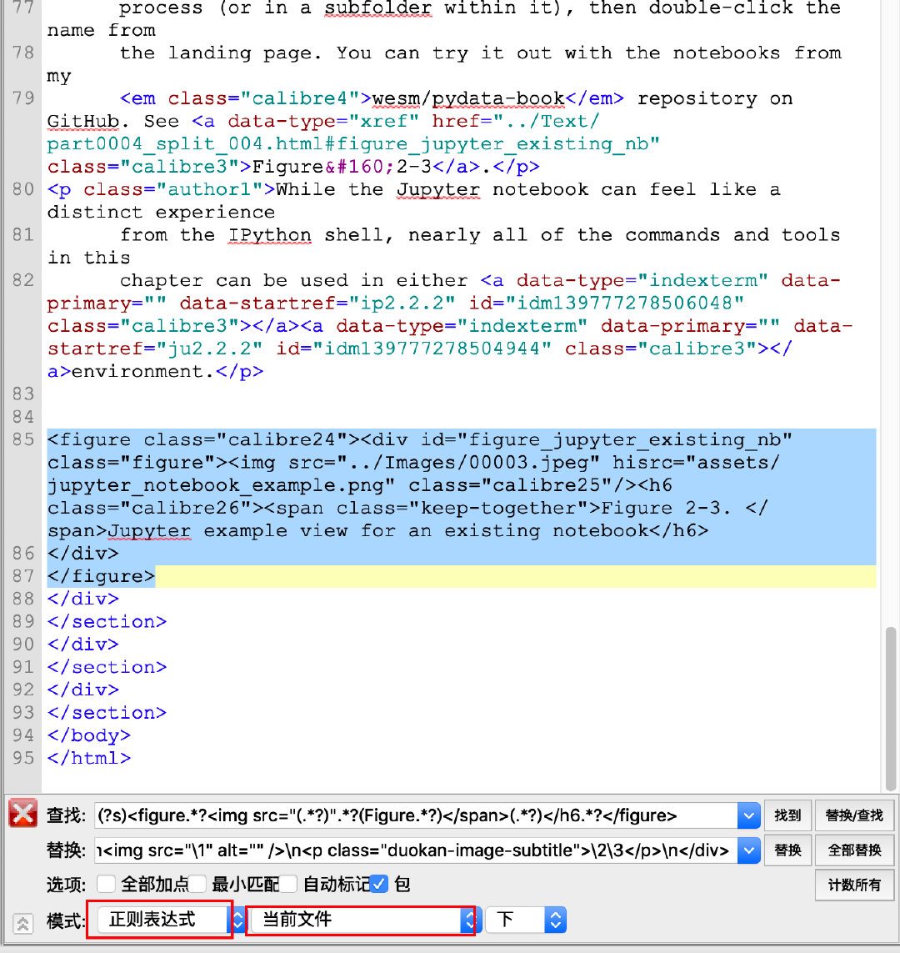Click line number 85 in the gutter
This screenshot has height=953, width=900.
point(23,439)
